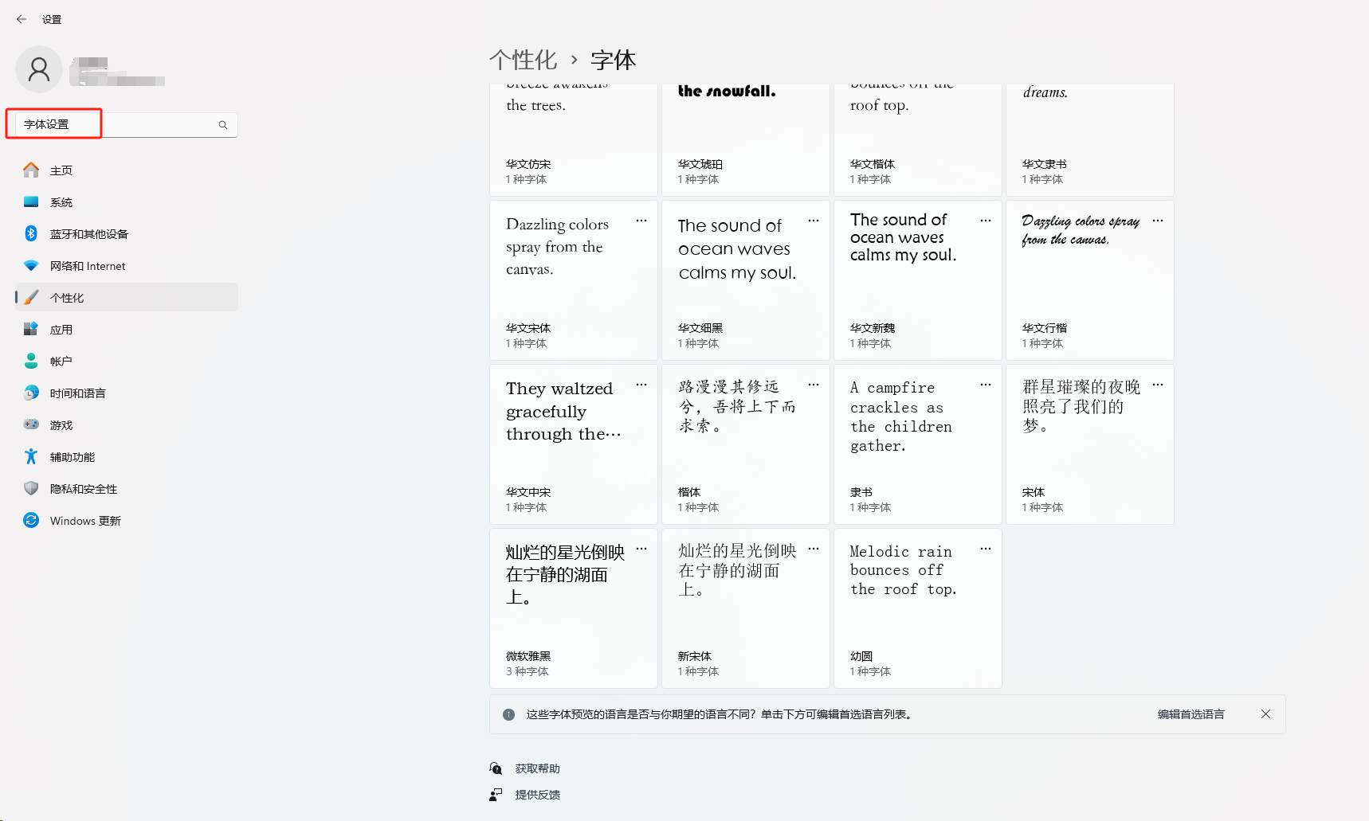Click the 获取帮助 headset icon
The image size is (1369, 821).
[496, 768]
